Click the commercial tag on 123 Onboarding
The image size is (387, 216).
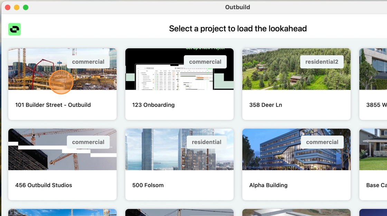(x=205, y=62)
